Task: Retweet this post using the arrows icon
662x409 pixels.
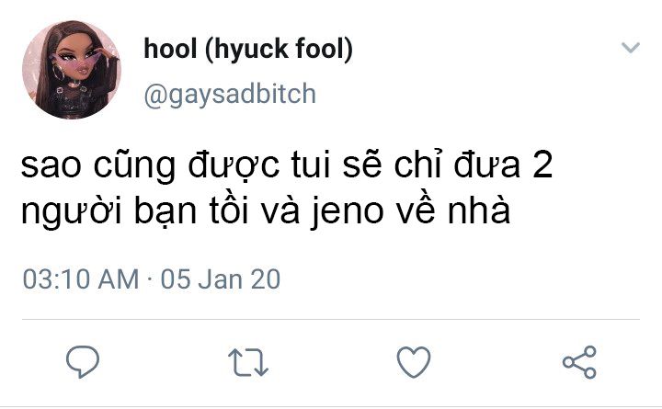Action: coord(248,362)
